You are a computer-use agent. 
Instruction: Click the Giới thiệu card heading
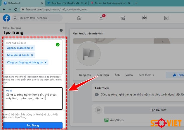pos(102,88)
